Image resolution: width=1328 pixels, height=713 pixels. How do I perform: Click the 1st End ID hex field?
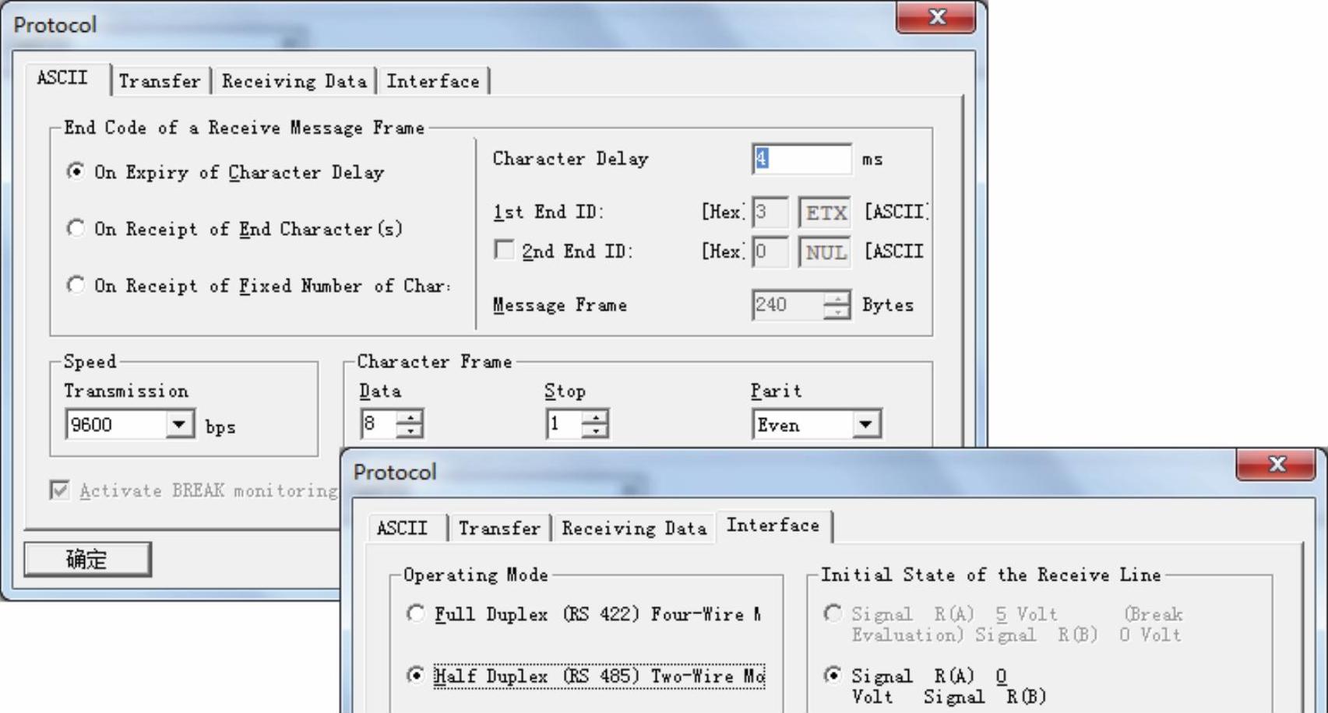(770, 212)
